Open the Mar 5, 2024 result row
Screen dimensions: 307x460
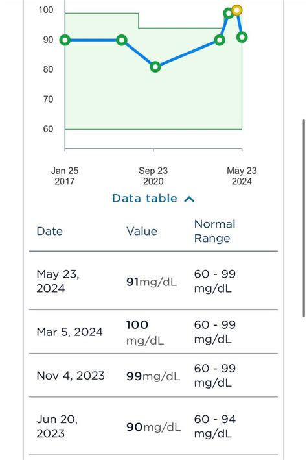[153, 332]
